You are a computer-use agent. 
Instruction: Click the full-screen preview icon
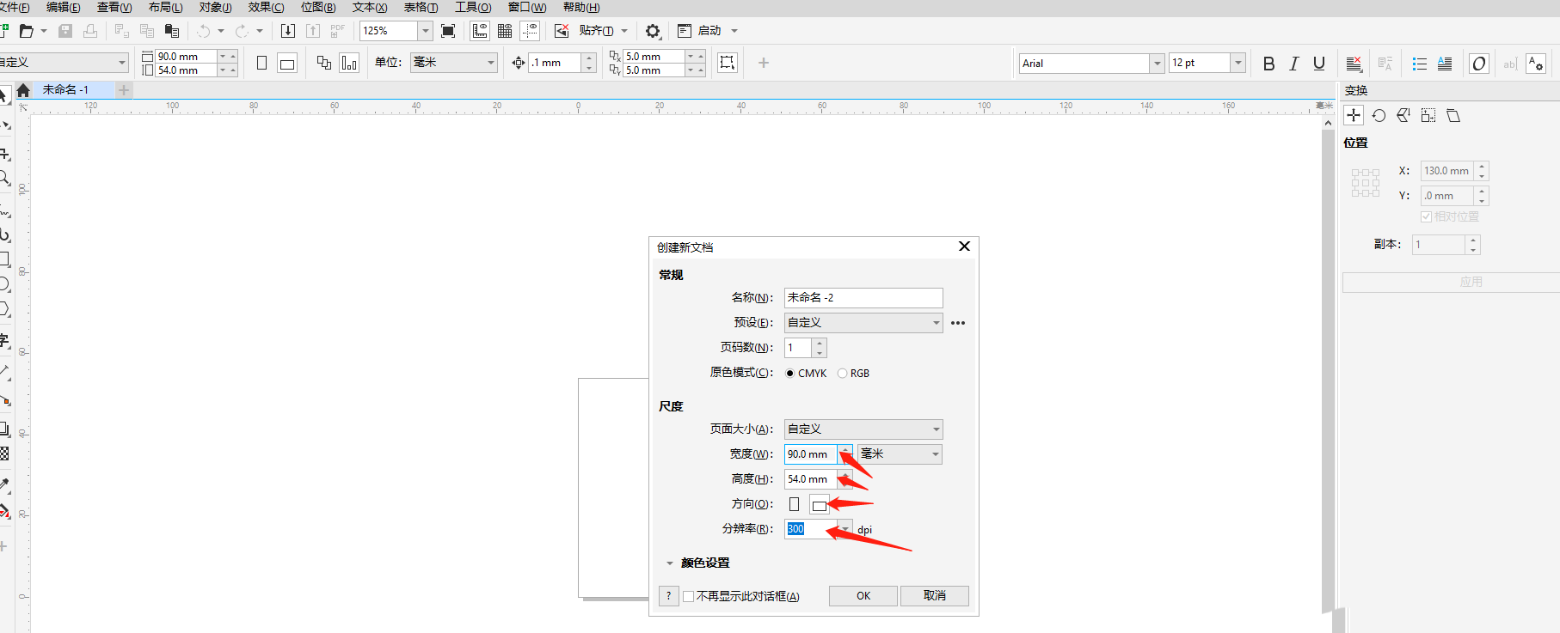448,31
